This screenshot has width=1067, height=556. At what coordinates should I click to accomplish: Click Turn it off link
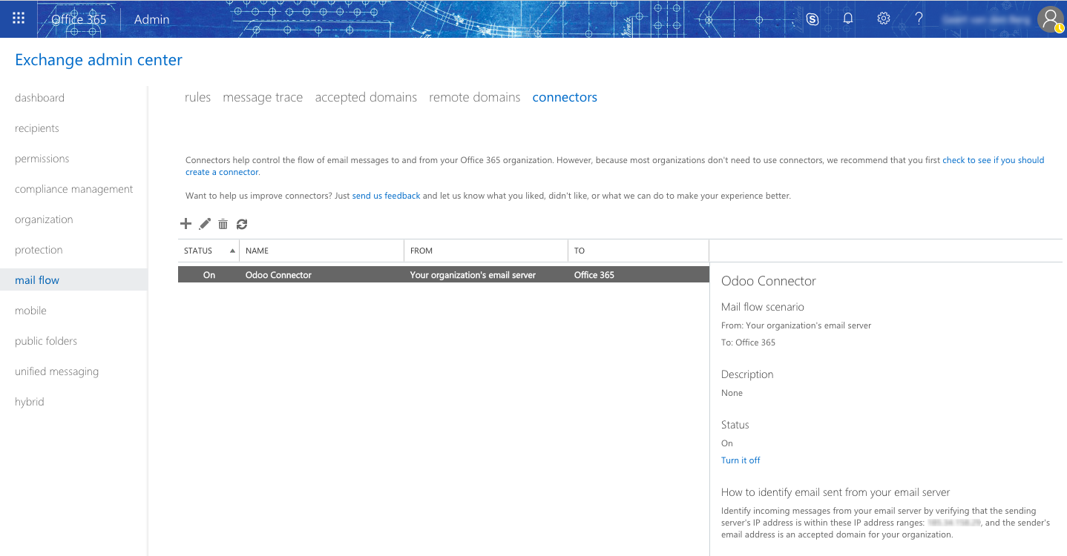[x=741, y=460]
